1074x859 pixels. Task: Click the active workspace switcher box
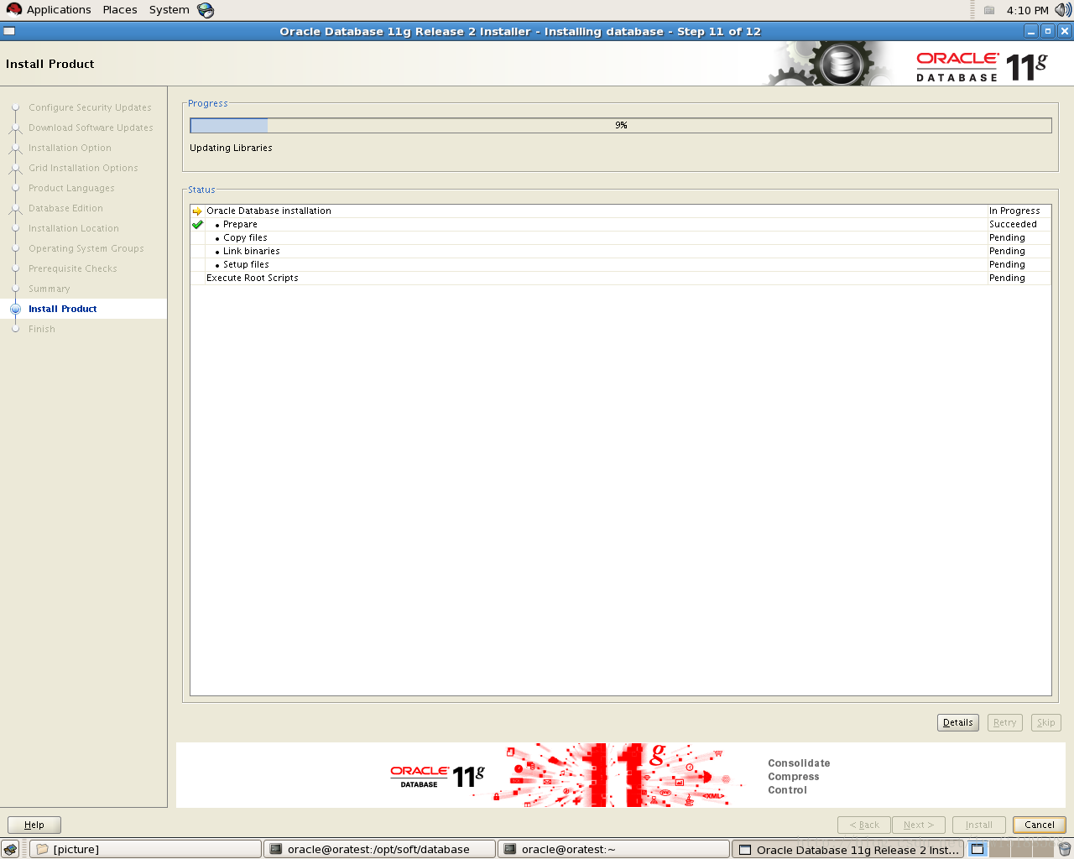pos(978,849)
